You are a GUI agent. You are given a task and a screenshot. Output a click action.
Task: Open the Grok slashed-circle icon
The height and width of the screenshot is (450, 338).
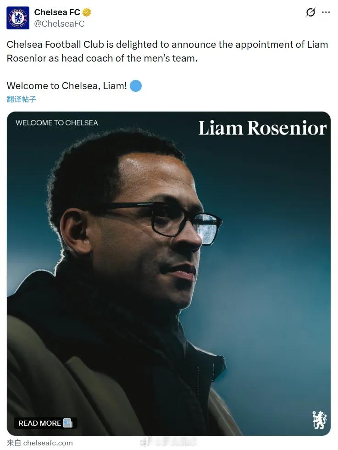pos(310,12)
